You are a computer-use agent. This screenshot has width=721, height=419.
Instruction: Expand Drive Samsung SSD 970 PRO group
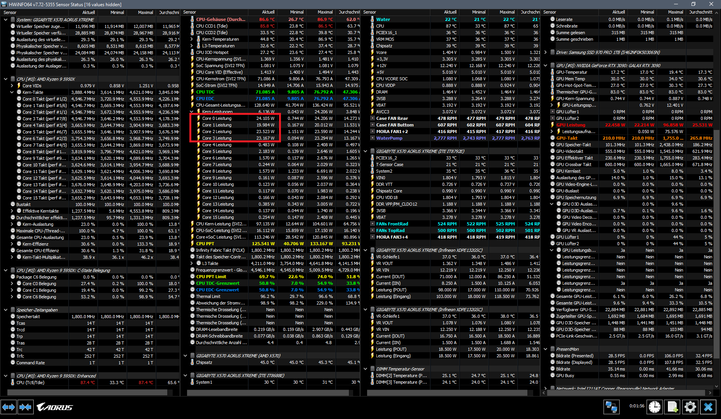[546, 52]
